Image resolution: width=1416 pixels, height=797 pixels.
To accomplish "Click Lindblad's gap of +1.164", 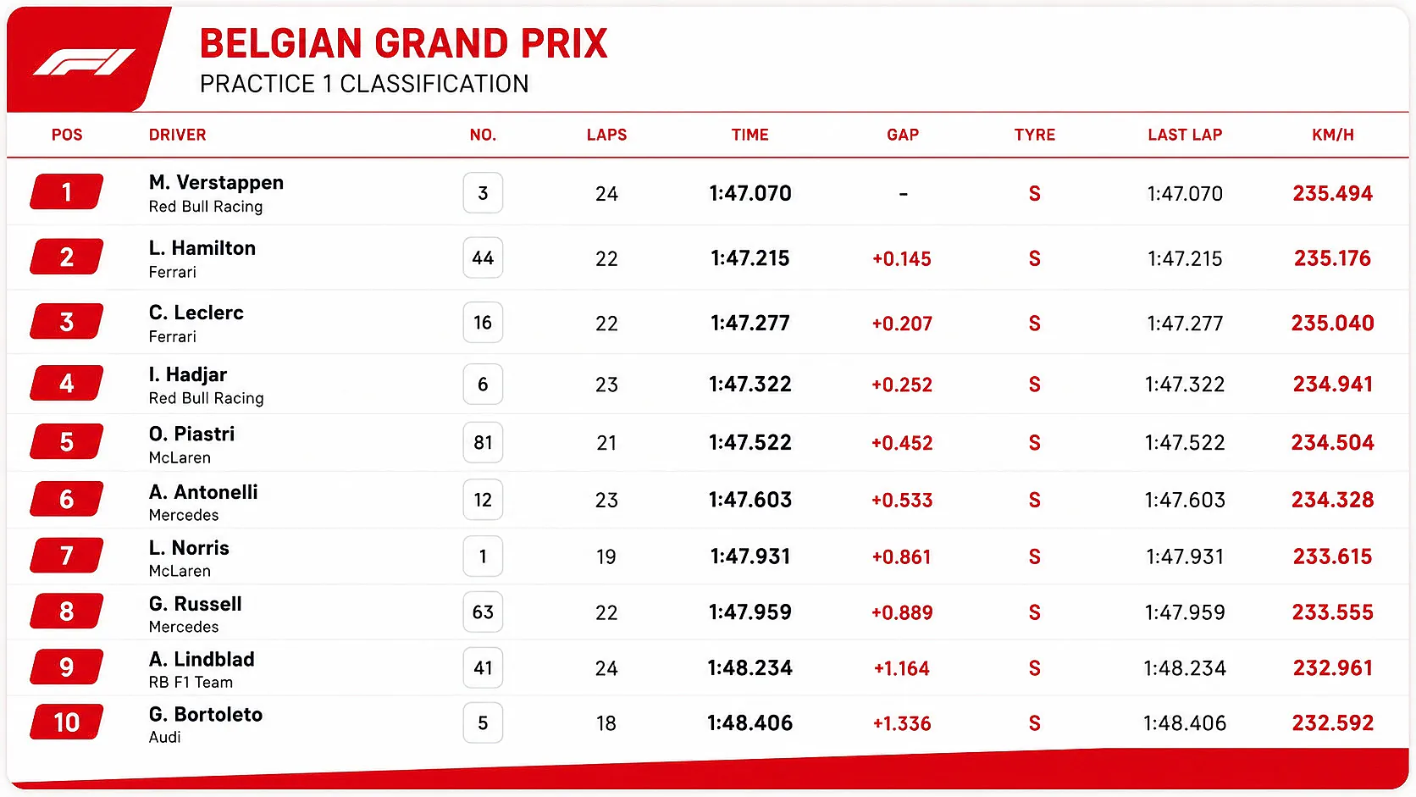I will coord(902,668).
